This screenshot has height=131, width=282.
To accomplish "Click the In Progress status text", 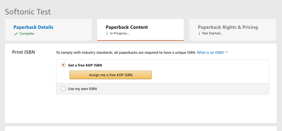I will click(x=120, y=34).
